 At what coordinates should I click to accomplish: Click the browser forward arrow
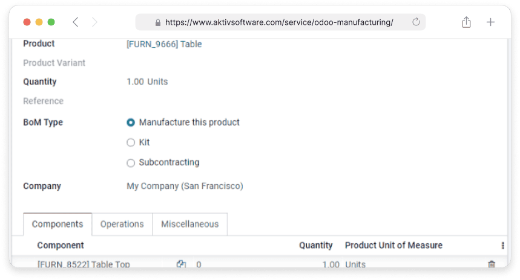[94, 22]
